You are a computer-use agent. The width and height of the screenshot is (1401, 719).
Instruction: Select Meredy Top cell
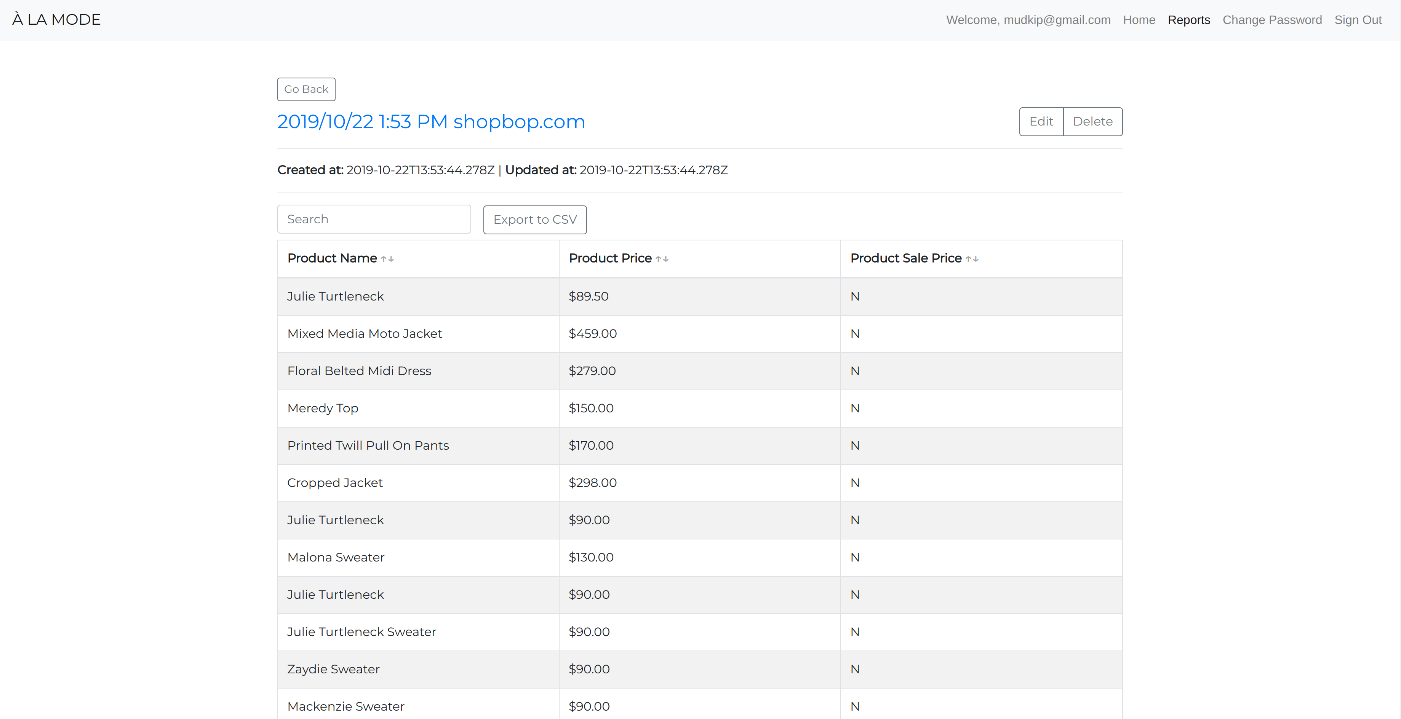click(418, 408)
